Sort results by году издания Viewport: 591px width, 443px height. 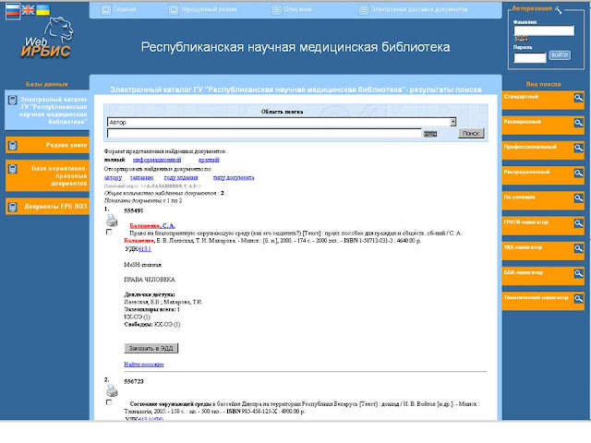click(x=181, y=178)
